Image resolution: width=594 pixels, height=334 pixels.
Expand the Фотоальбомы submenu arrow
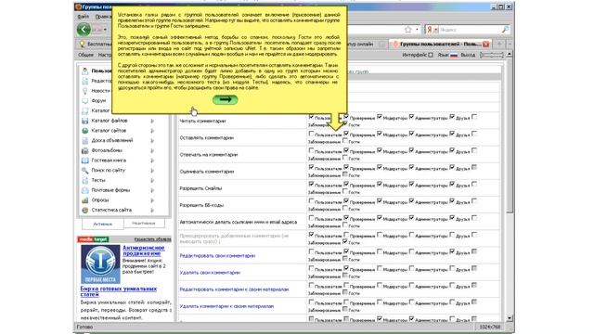click(152, 150)
